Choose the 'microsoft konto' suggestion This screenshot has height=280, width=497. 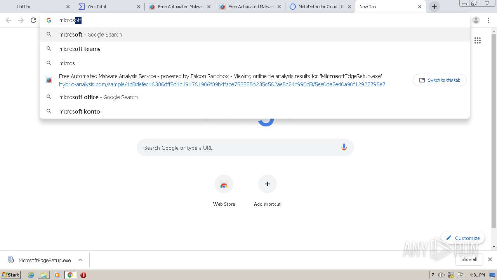click(255, 112)
